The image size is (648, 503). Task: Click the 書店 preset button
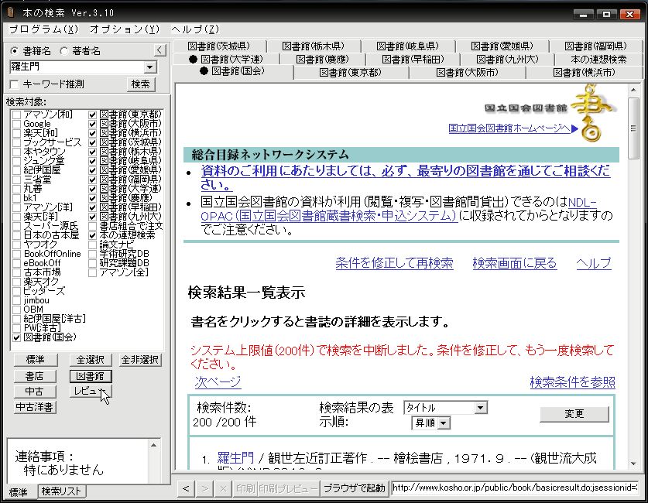pos(35,376)
